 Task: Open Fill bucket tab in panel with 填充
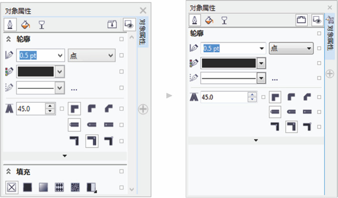pos(25,25)
